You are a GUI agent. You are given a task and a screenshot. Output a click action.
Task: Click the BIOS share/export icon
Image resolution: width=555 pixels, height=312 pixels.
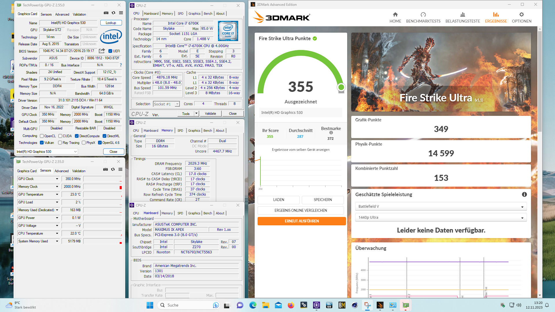click(x=102, y=51)
